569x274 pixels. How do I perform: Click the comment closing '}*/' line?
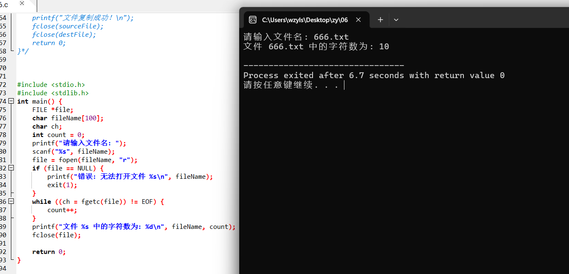[x=23, y=51]
